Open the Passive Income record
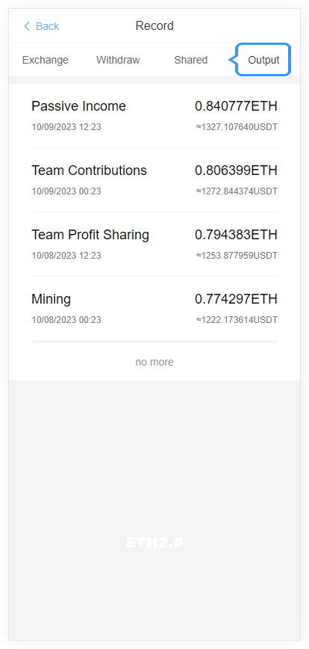Image resolution: width=309 pixels, height=649 pixels. (x=154, y=115)
